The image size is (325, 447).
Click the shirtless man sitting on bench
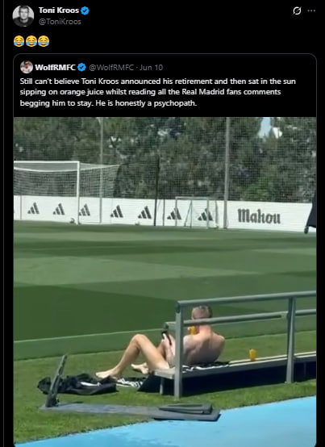click(x=167, y=342)
